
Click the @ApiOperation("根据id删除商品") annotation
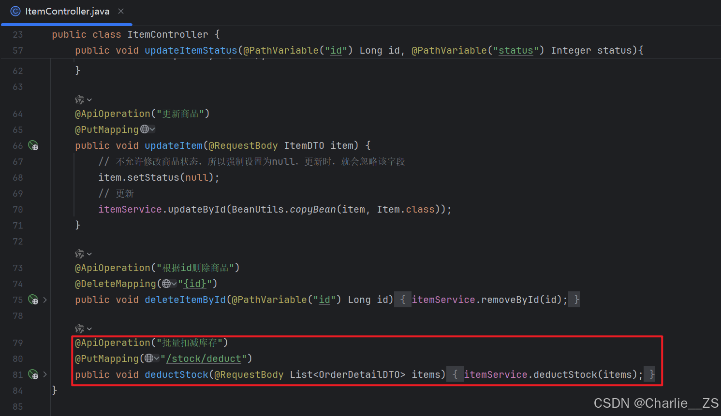[157, 268]
